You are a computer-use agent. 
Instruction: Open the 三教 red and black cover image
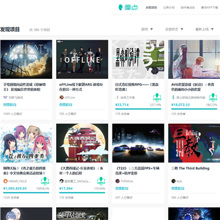click(194, 143)
